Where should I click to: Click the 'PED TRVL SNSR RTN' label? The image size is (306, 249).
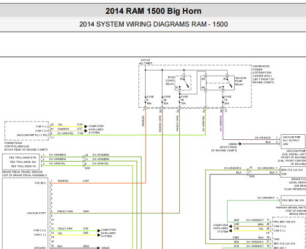(x=22, y=158)
